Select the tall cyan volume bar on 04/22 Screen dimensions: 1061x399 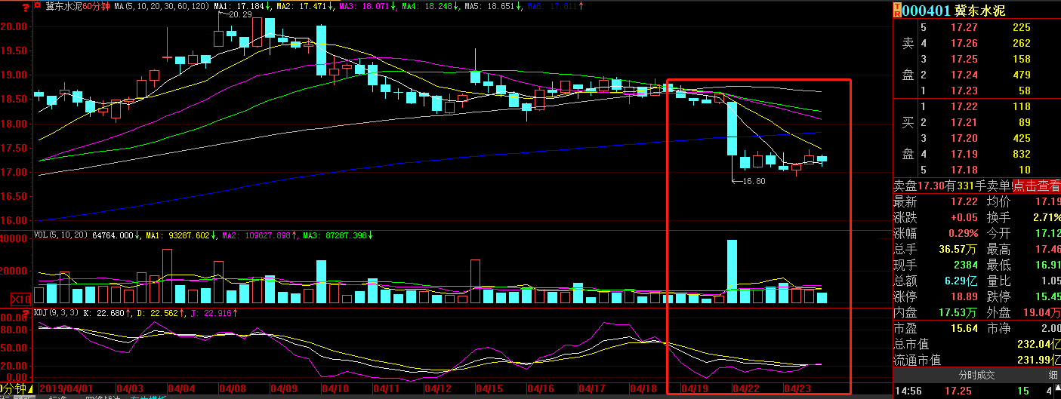pyautogui.click(x=732, y=272)
